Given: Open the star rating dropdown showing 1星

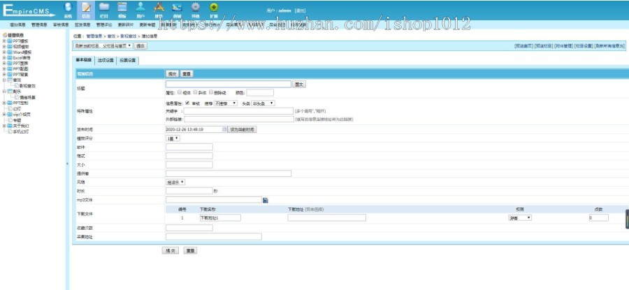Looking at the screenshot, I should coord(173,138).
